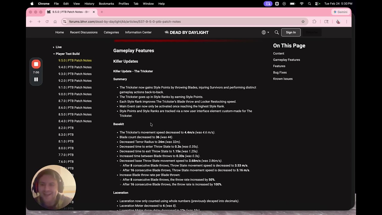Screen dimensions: 382x215
Task: Open 9.1.0 | PTB Patch Notes
Action: click(75, 87)
